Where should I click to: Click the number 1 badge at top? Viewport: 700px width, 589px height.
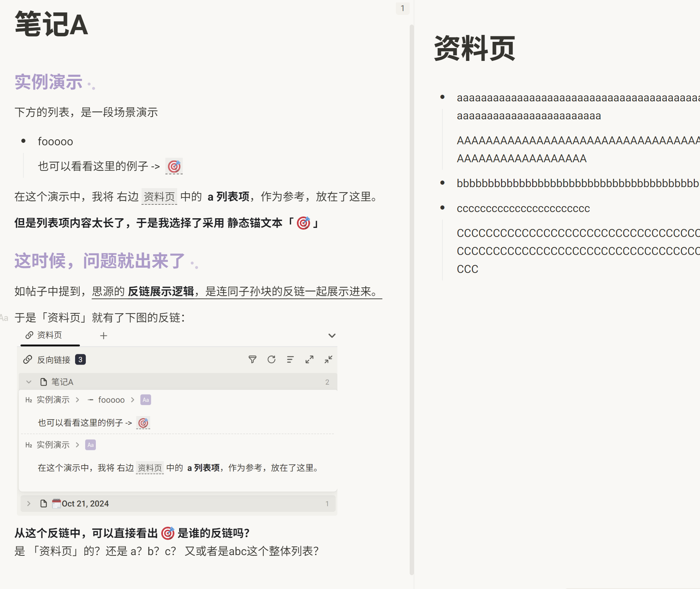point(402,8)
